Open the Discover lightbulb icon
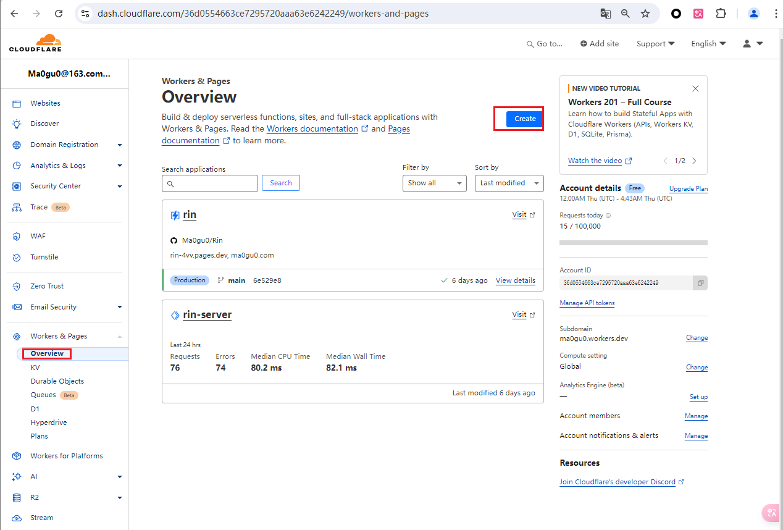The image size is (783, 530). pyautogui.click(x=17, y=124)
